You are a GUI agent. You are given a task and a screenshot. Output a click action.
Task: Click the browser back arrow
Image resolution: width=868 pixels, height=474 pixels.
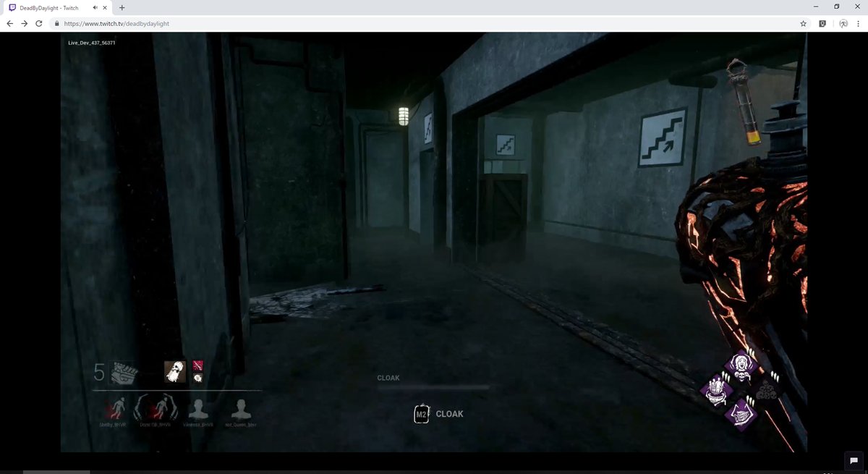(x=9, y=23)
